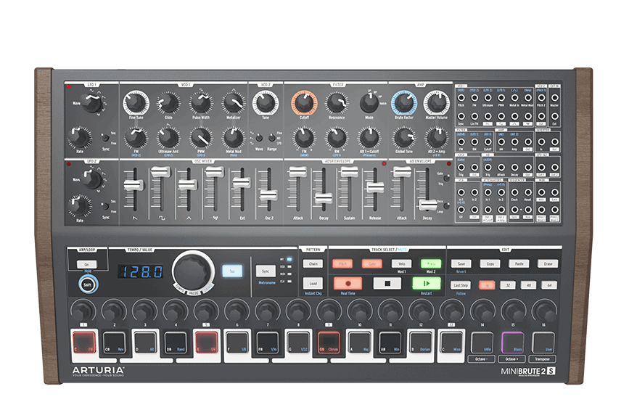Screen dimensions: 637x418
Task: Select the Press Mod 2 track button
Action: tap(431, 263)
